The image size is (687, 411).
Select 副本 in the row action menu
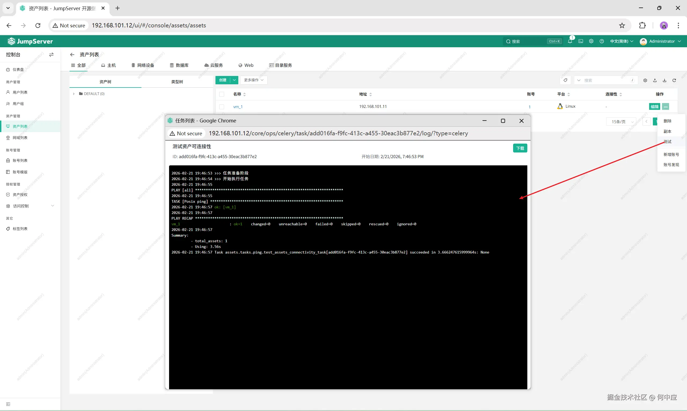point(667,132)
